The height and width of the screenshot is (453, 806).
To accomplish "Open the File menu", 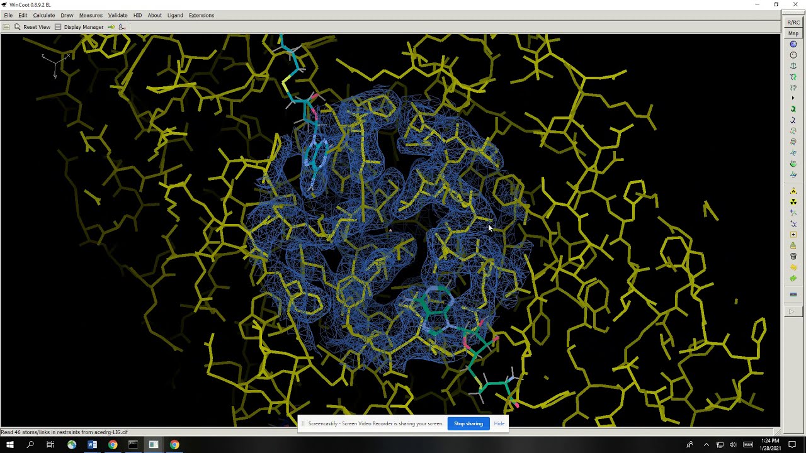I will point(8,15).
